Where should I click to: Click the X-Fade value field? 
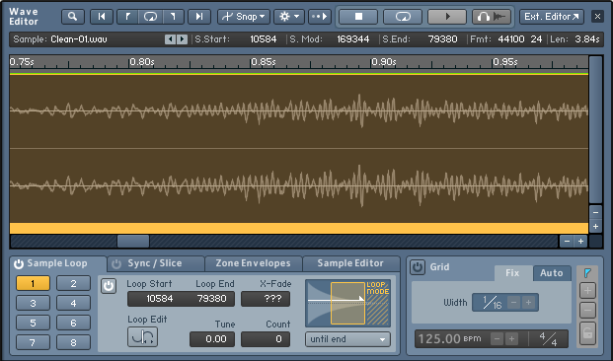click(x=266, y=299)
